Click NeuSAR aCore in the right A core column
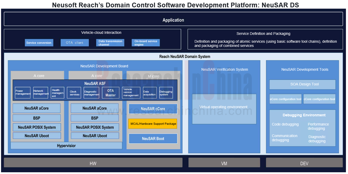 point(95,108)
